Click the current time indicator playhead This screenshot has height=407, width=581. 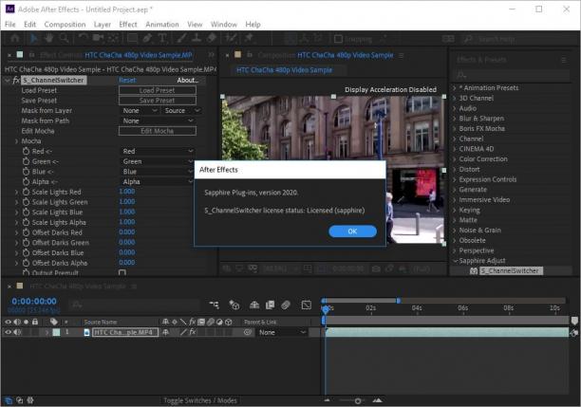pos(326,309)
